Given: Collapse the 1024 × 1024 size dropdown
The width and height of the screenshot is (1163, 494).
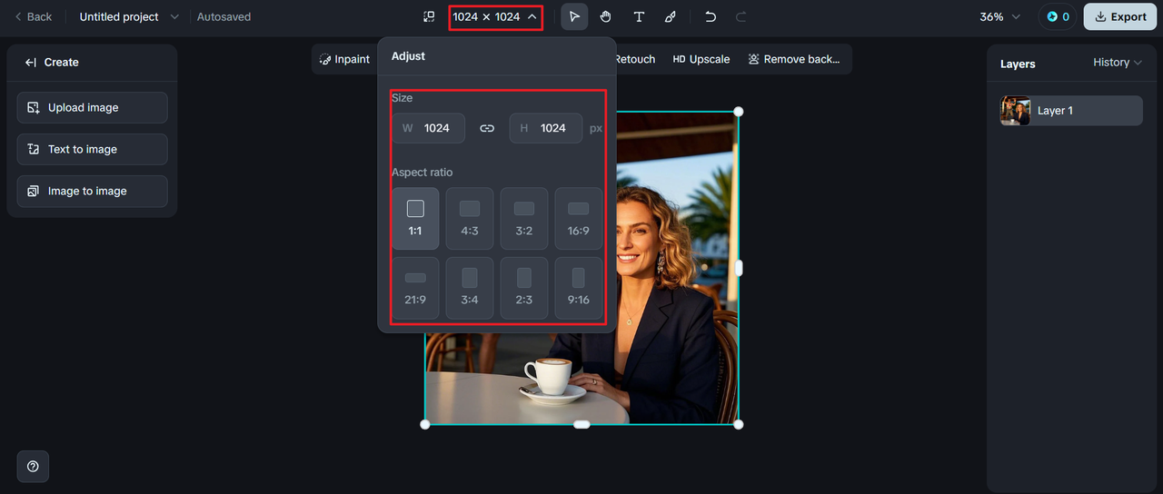Looking at the screenshot, I should 495,16.
